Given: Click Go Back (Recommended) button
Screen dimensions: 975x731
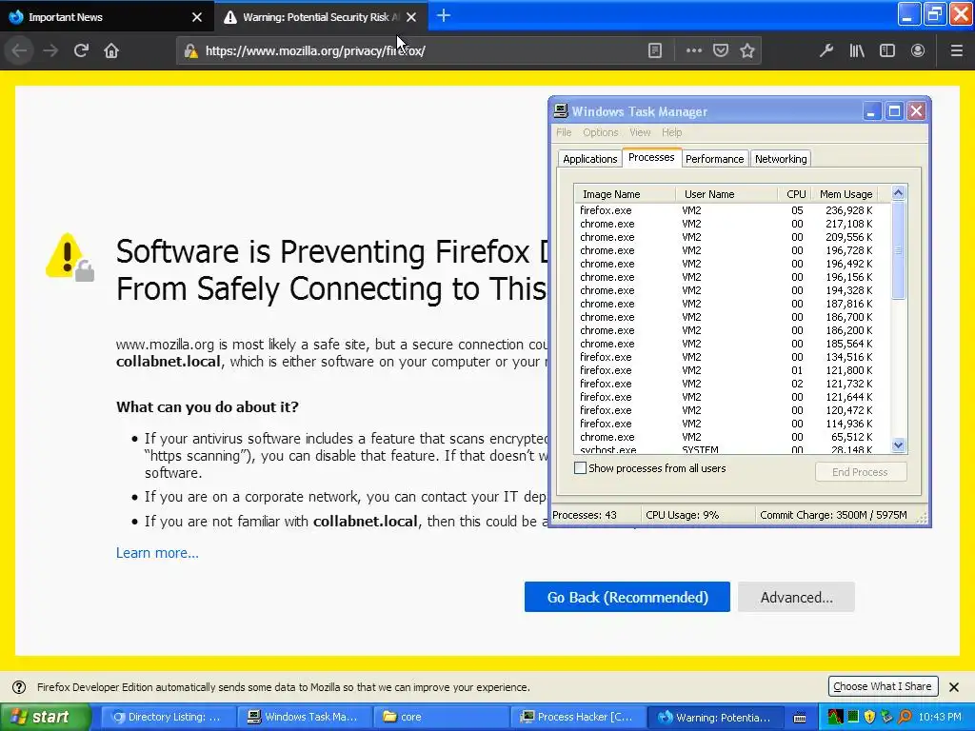Looking at the screenshot, I should [627, 597].
